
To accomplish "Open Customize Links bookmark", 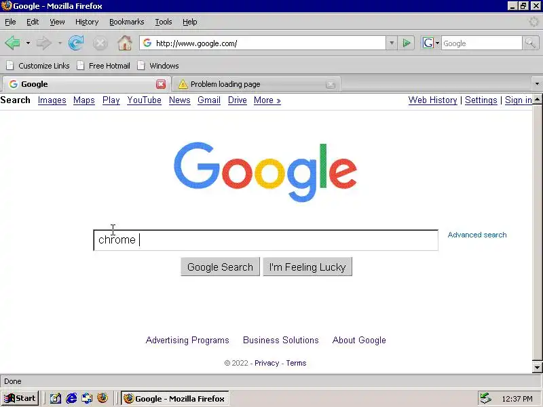I will (x=38, y=66).
